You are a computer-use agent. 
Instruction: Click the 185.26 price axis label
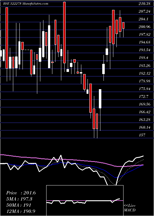pos(144,65)
